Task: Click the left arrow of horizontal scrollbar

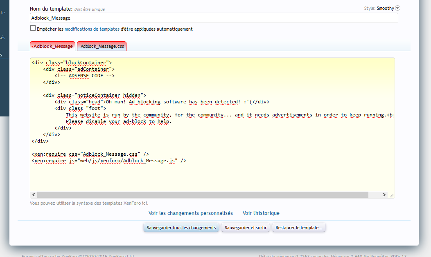Action: pos(34,195)
